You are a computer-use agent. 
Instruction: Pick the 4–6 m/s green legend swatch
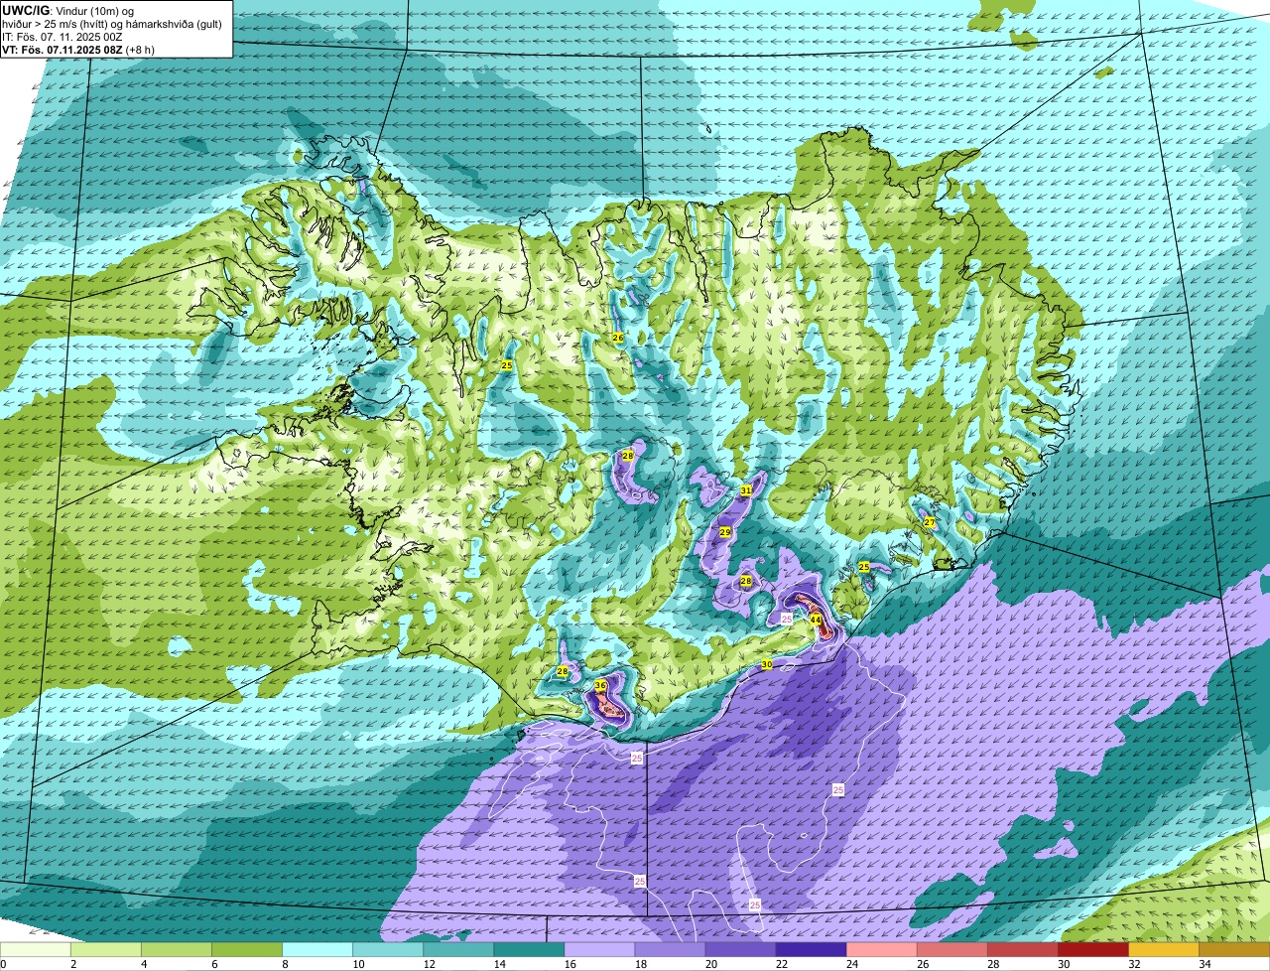[x=177, y=949]
